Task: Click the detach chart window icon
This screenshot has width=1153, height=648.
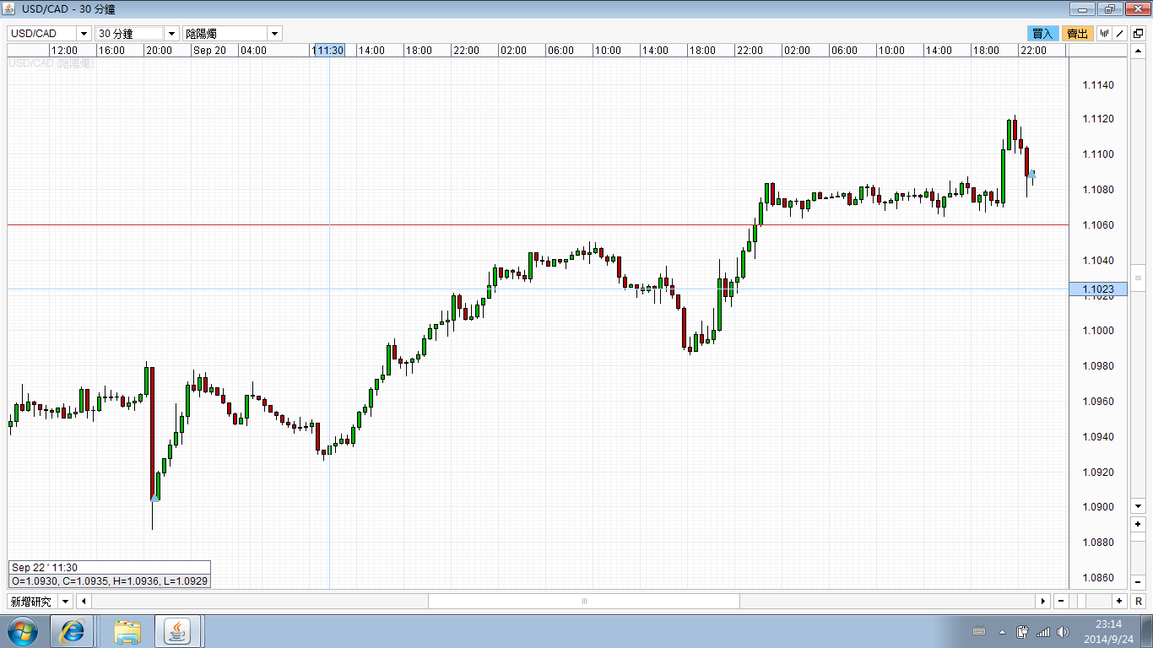Action: click(x=1138, y=34)
